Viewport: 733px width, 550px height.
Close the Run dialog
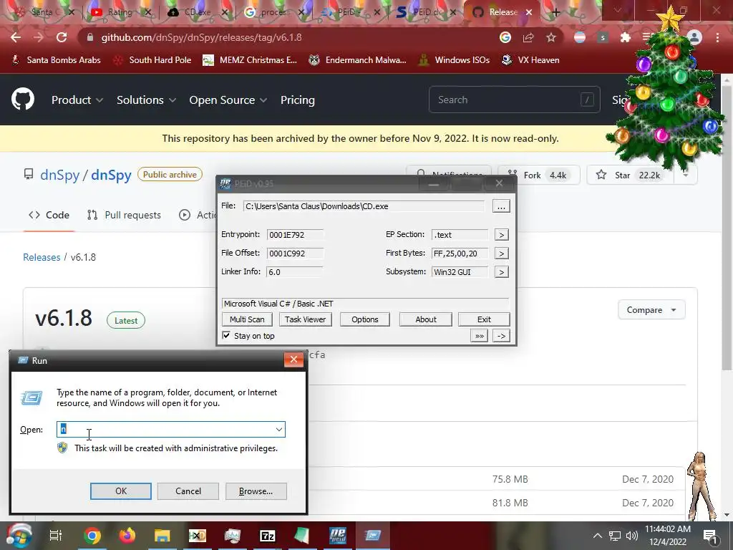point(293,360)
